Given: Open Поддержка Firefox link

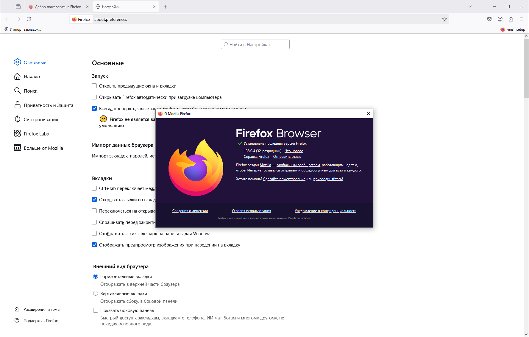Looking at the screenshot, I should (x=36, y=321).
